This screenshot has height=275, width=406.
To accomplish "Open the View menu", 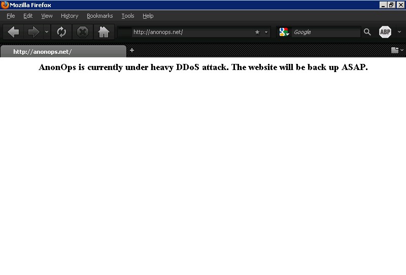I will pyautogui.click(x=47, y=16).
